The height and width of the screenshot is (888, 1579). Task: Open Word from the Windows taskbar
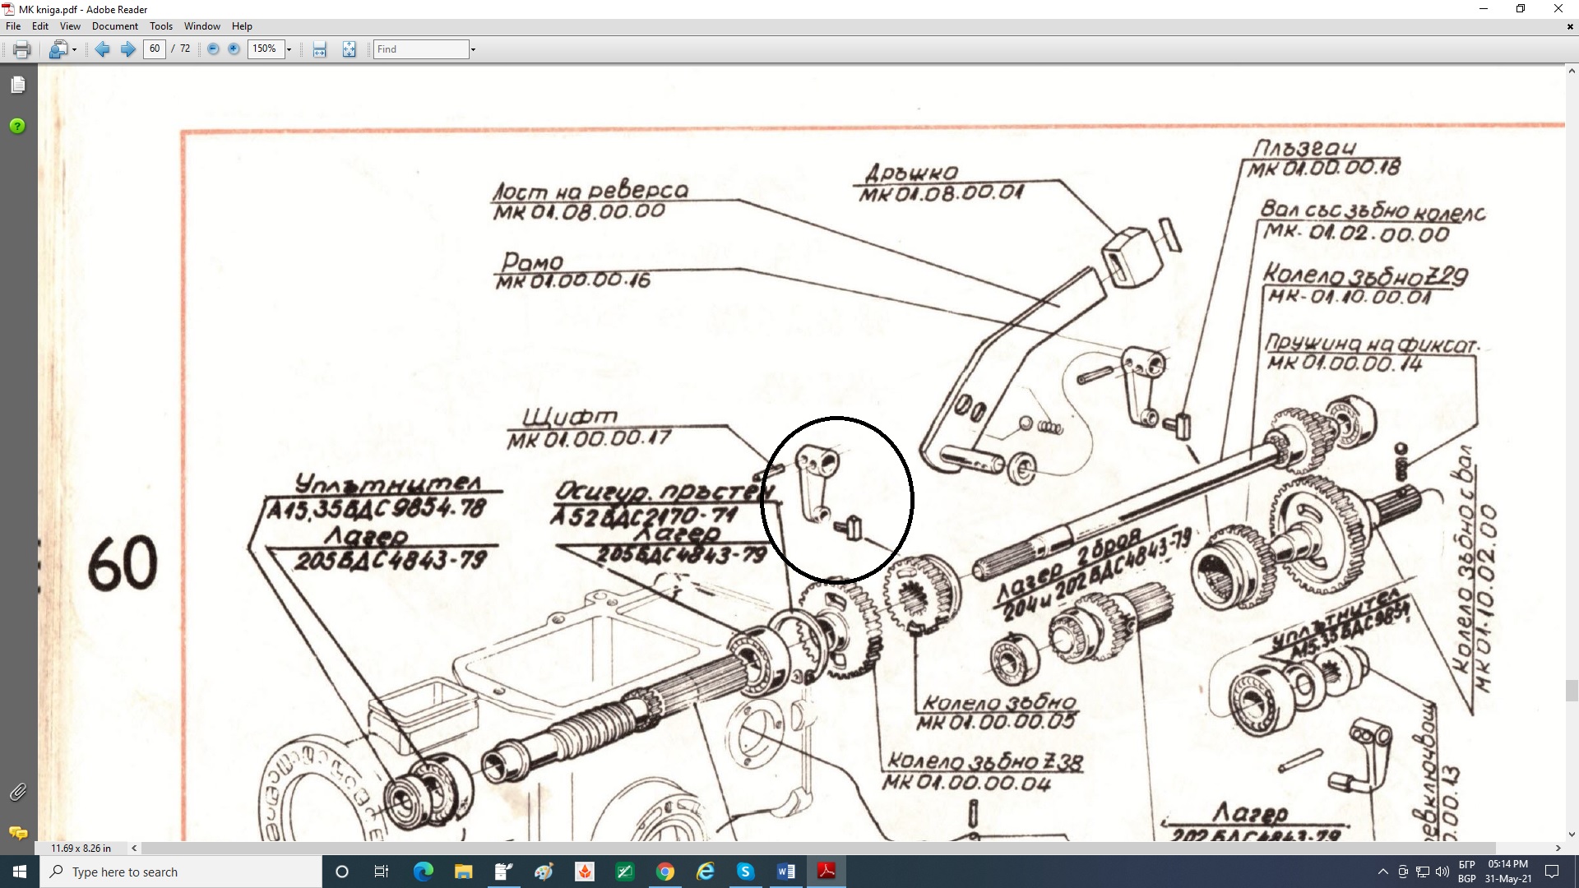pyautogui.click(x=785, y=872)
